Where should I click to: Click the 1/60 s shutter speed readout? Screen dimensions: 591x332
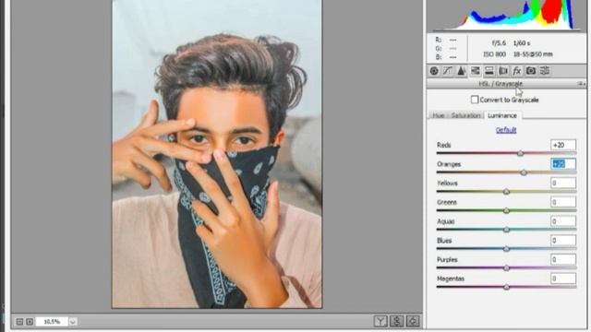[x=522, y=43]
